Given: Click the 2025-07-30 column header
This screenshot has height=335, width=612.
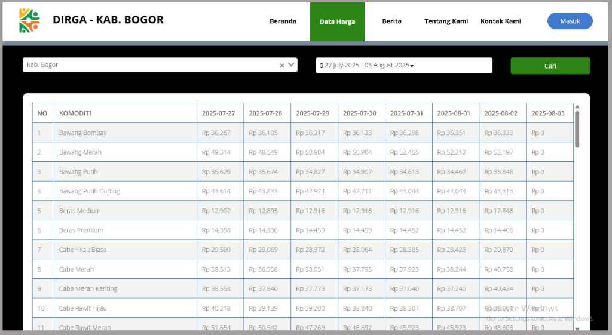Looking at the screenshot, I should coord(362,113).
